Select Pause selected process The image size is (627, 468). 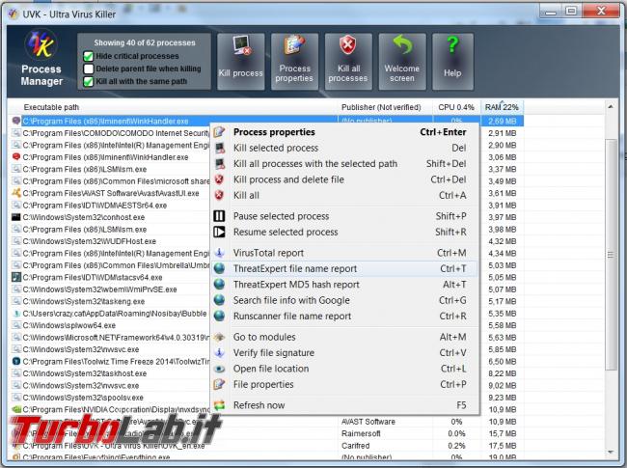pyautogui.click(x=344, y=216)
